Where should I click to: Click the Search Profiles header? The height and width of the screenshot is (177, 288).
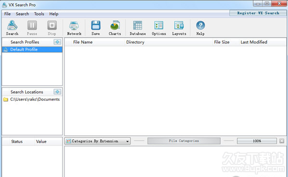pyautogui.click(x=25, y=42)
